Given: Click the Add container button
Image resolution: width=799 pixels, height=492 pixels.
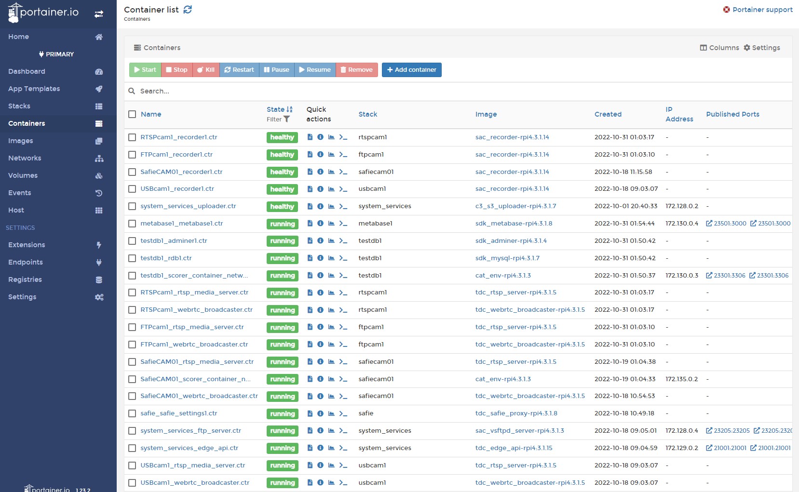Looking at the screenshot, I should coord(411,70).
